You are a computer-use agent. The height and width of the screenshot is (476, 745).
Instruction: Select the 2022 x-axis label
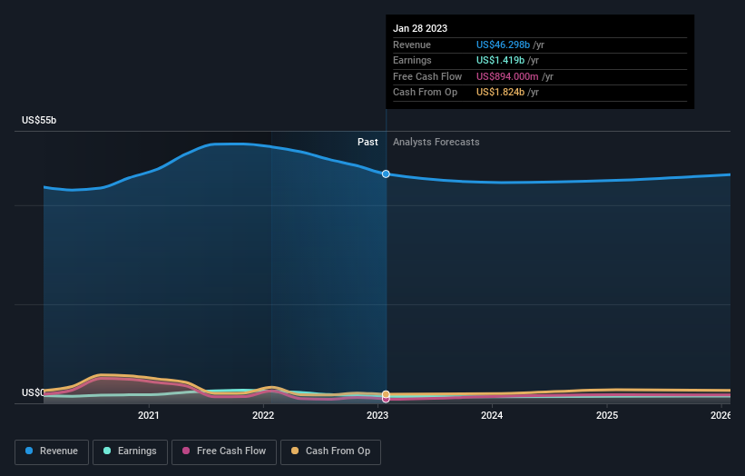click(x=263, y=415)
